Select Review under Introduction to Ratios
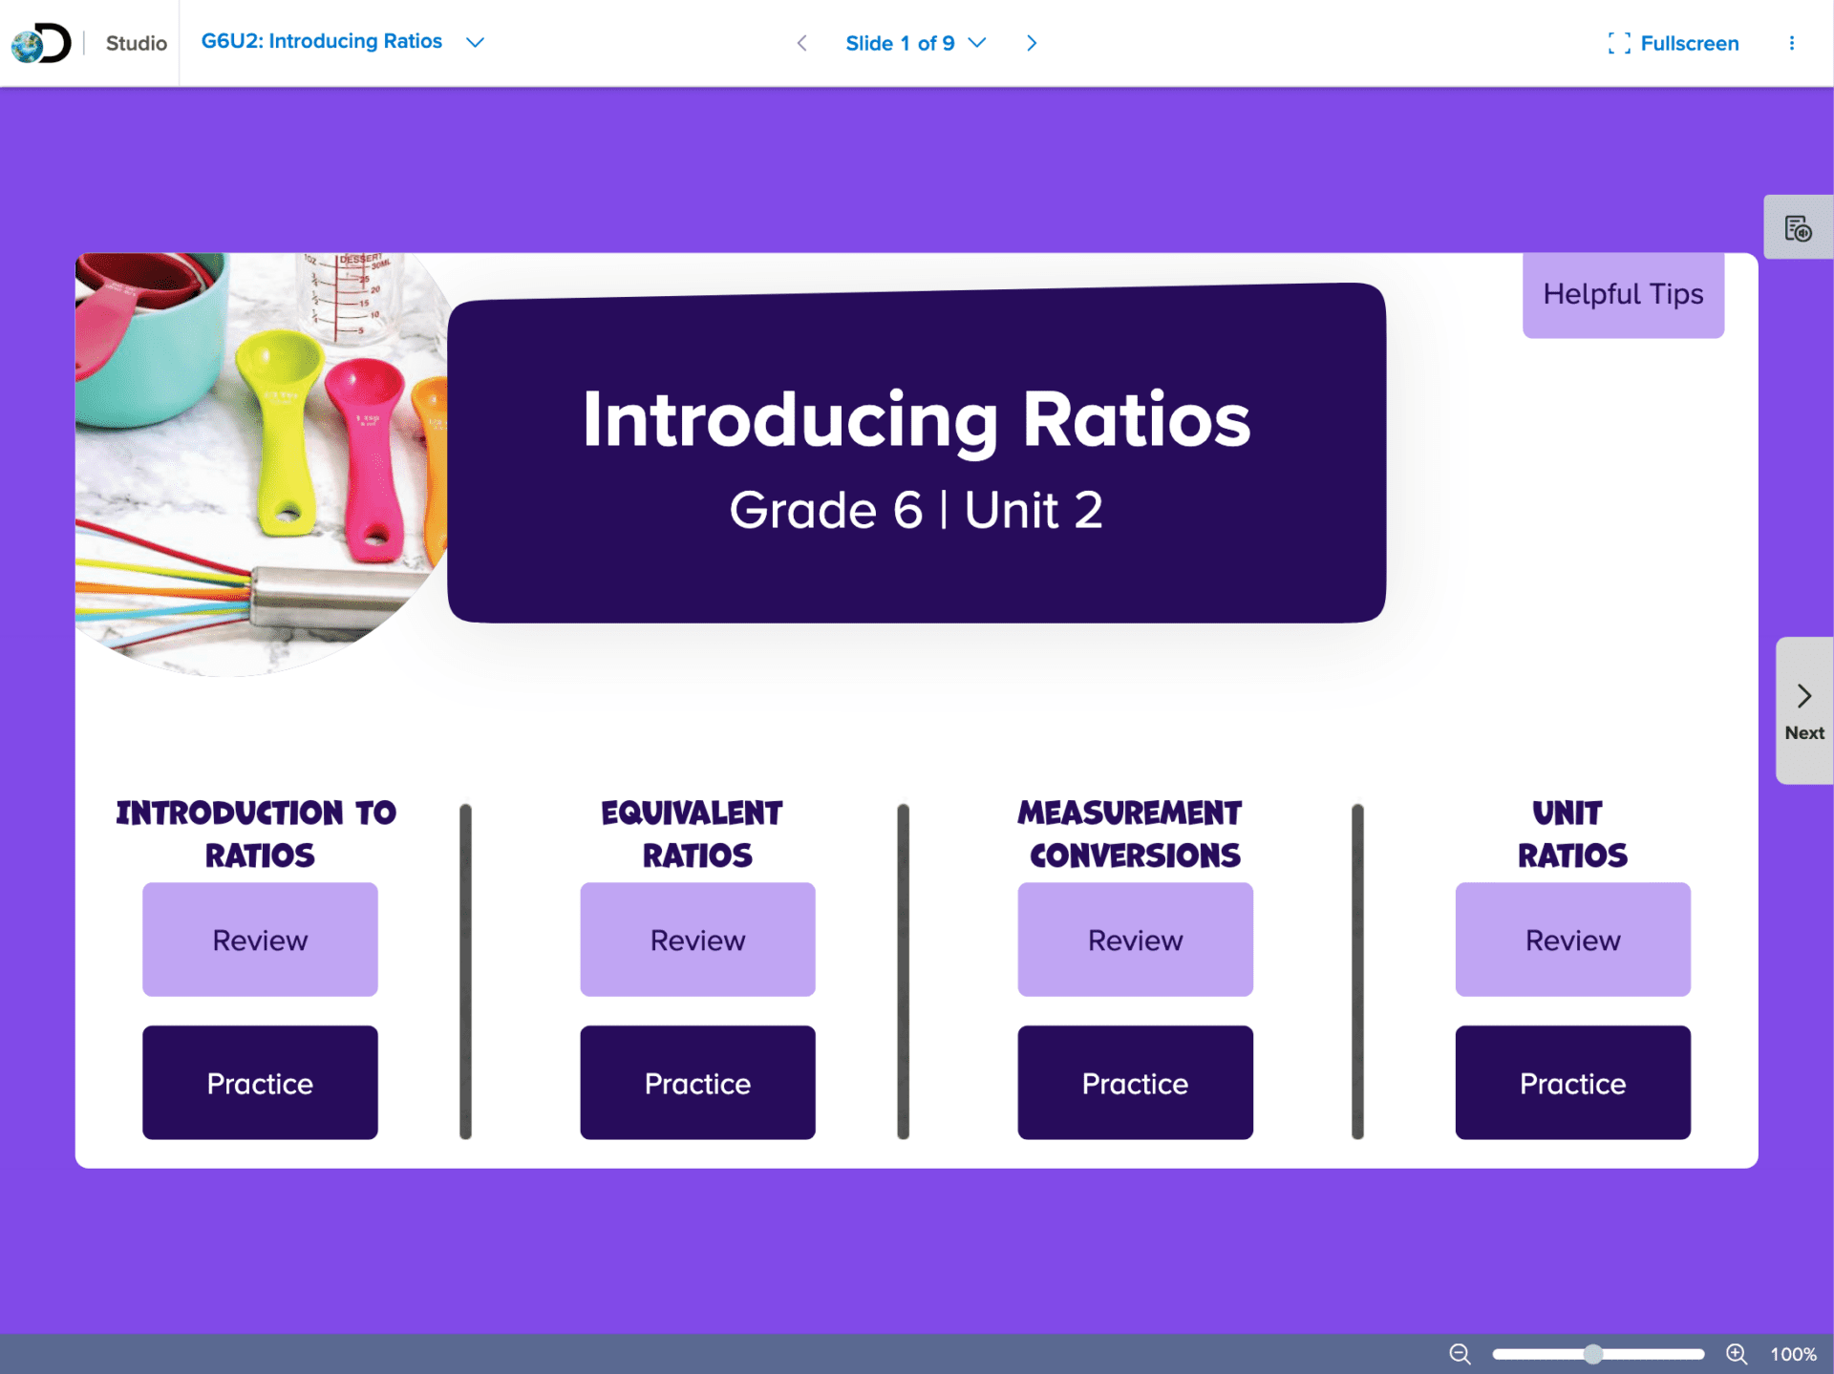This screenshot has height=1374, width=1834. click(x=260, y=940)
